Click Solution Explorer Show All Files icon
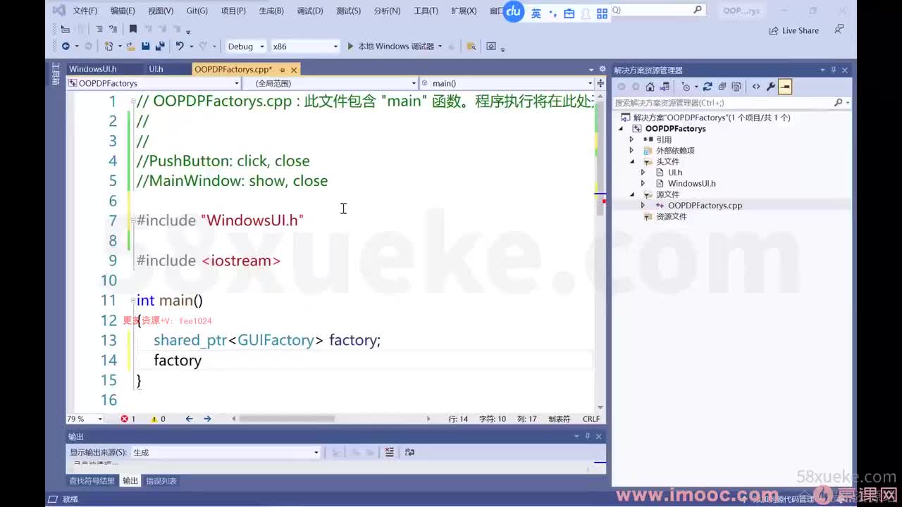This screenshot has width=902, height=507. coord(736,87)
